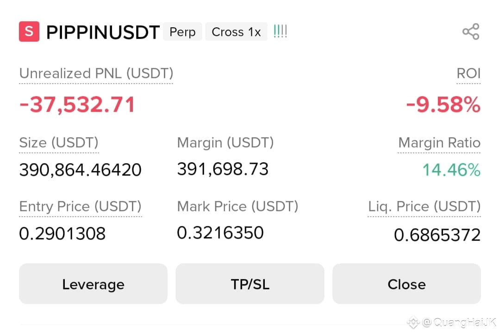Tap the 0.3216350 mark price value
Screen dimensions: 500x334
[220, 232]
